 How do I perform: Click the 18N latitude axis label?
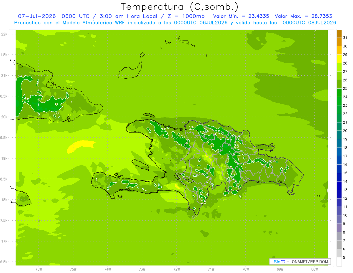[x=4, y=200]
